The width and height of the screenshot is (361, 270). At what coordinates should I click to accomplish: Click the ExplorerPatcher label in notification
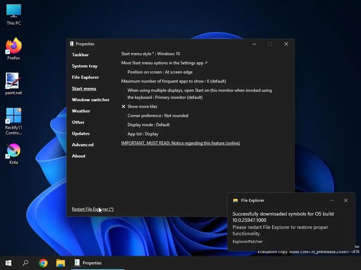click(x=247, y=242)
